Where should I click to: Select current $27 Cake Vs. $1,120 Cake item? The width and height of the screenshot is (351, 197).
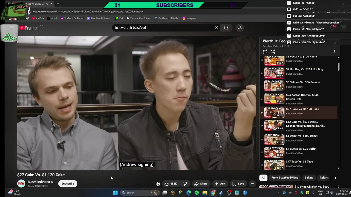click(299, 112)
